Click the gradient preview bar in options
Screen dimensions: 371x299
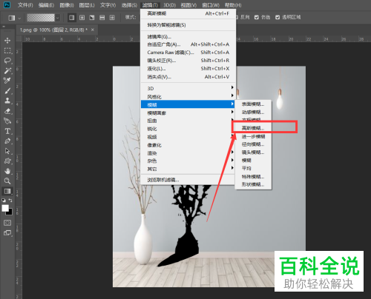41,18
